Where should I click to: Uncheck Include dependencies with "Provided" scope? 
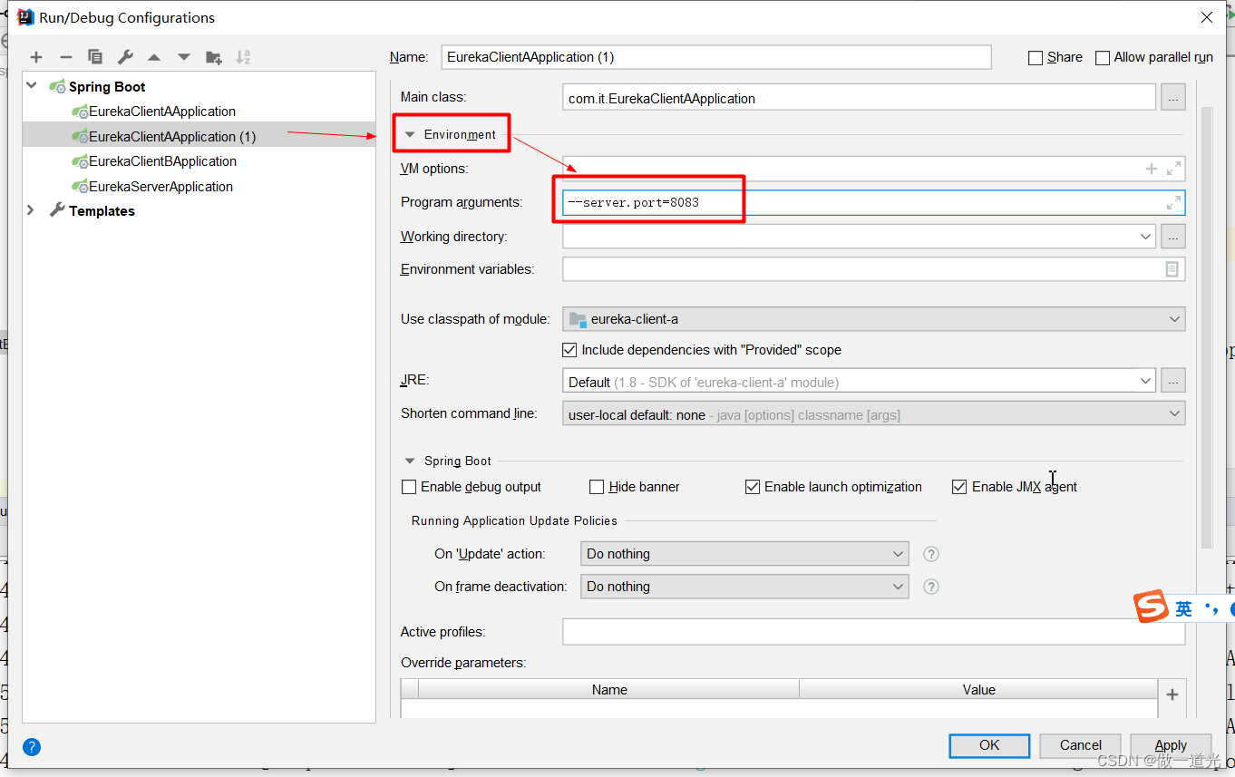(x=569, y=350)
